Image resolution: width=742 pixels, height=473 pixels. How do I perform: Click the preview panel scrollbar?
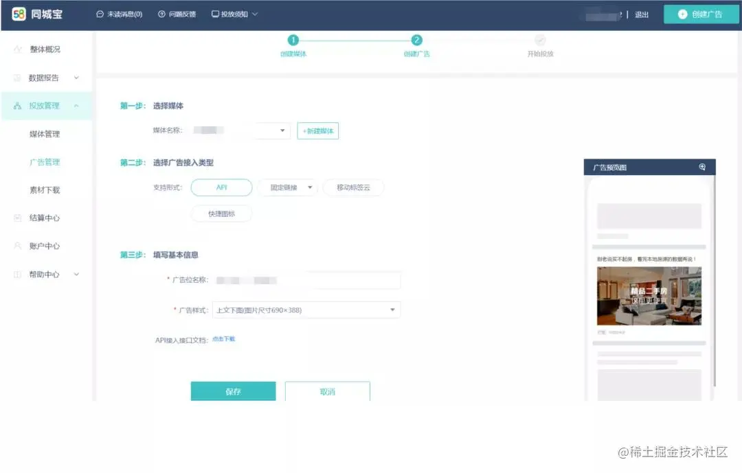tap(714, 281)
